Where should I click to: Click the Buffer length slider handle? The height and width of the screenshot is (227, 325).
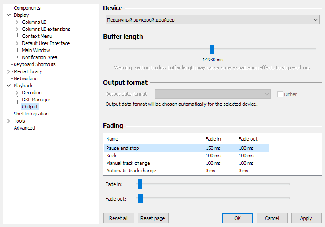point(212,49)
